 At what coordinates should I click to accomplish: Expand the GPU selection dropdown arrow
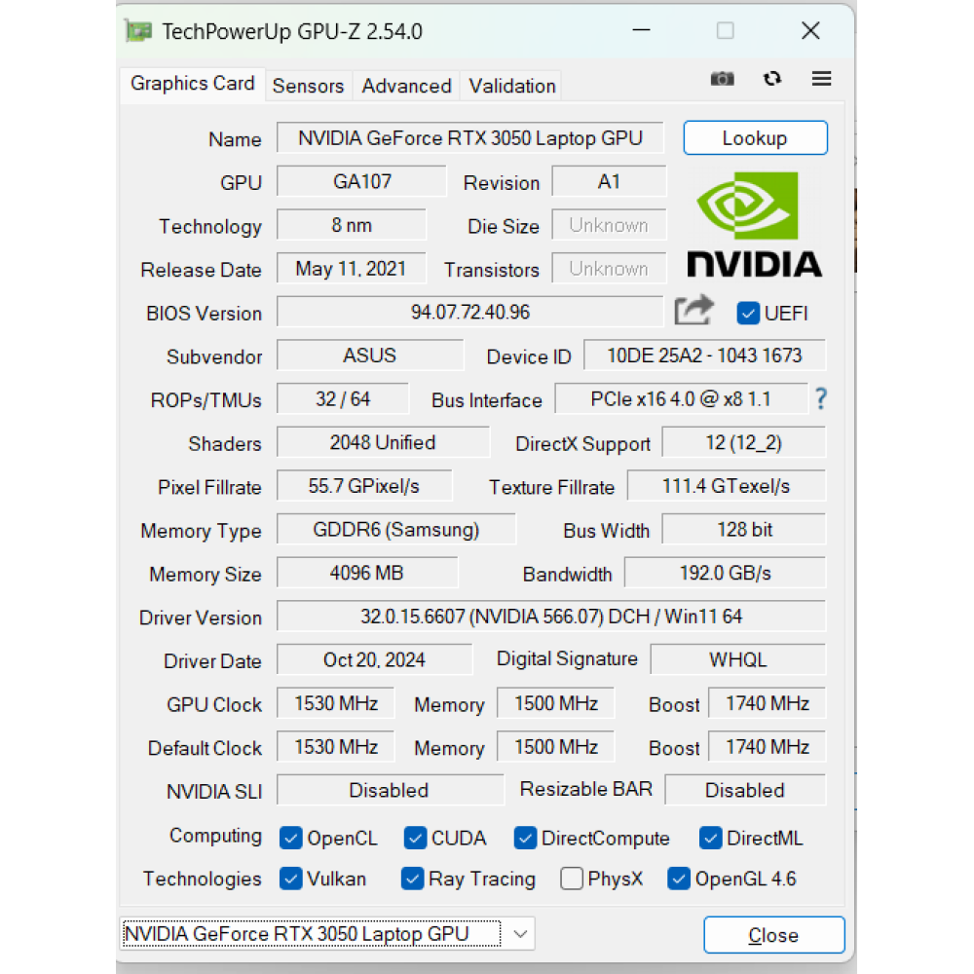pyautogui.click(x=520, y=934)
